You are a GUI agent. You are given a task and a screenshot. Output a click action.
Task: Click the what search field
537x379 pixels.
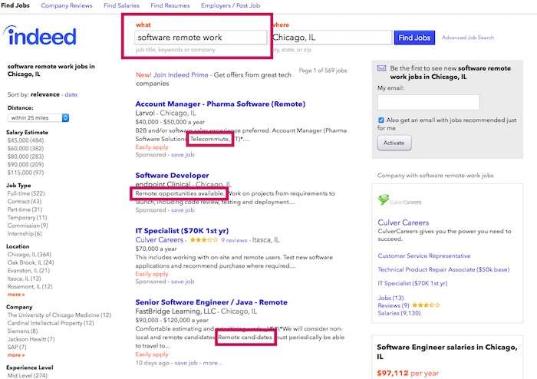[x=201, y=38]
